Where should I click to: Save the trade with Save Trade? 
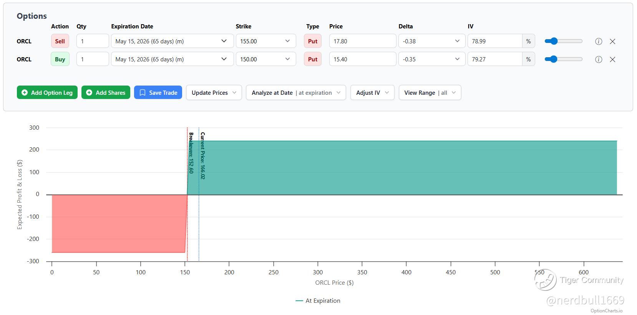pyautogui.click(x=158, y=92)
